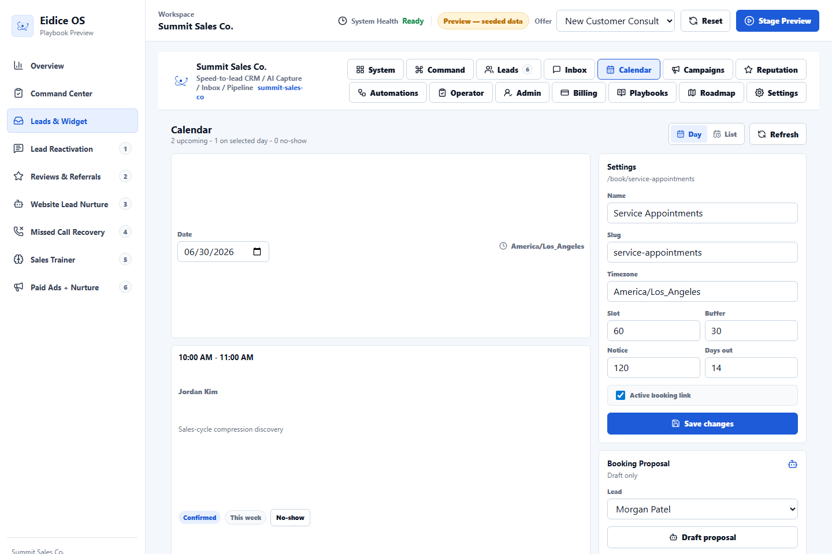
Task: Click the Timezone input field
Action: [x=702, y=291]
